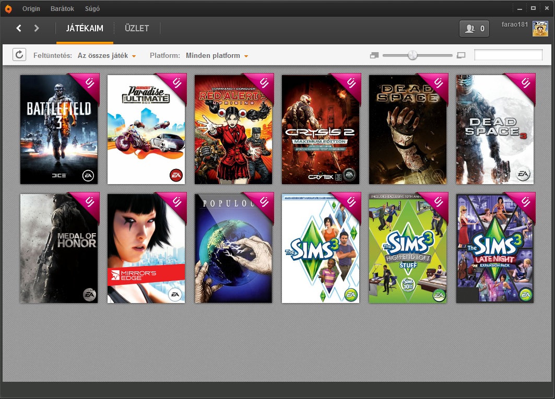This screenshot has height=399, width=555.
Task: Select the largest thumbnail size icon
Action: pos(461,55)
